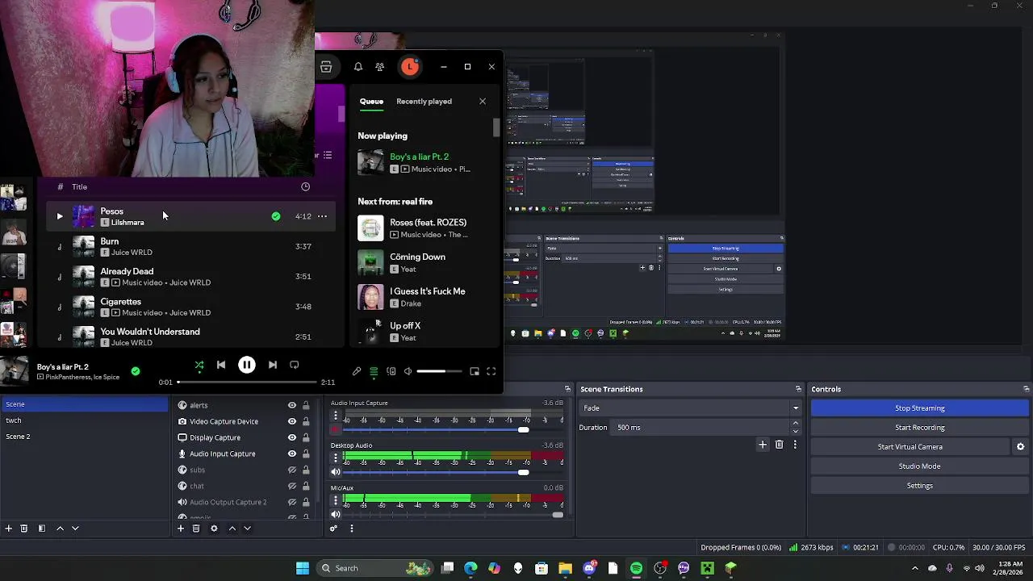The height and width of the screenshot is (581, 1033).
Task: Toggle visibility of alerts source
Action: (292, 405)
